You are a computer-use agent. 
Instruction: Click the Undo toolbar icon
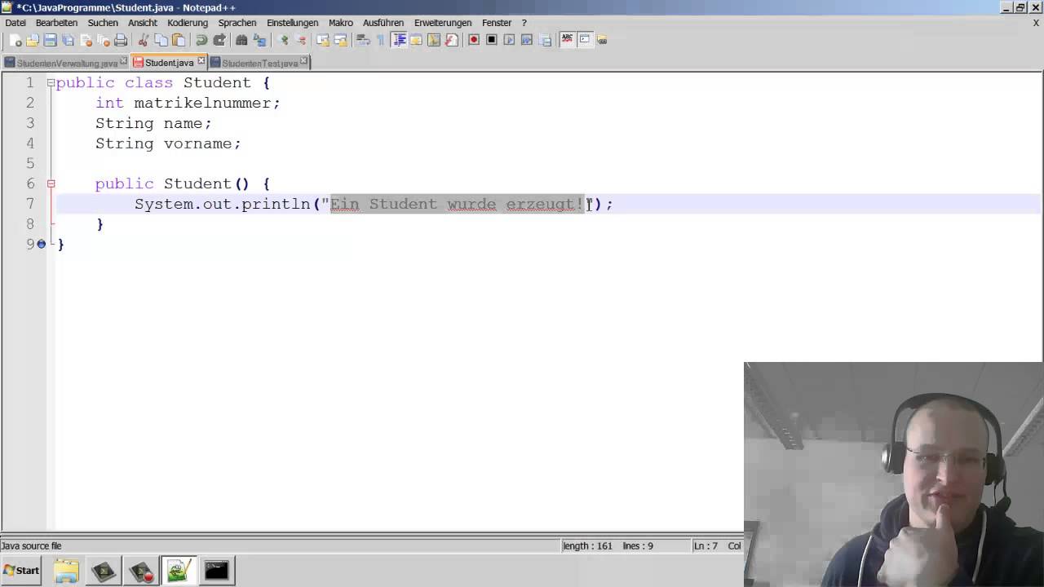tap(201, 40)
